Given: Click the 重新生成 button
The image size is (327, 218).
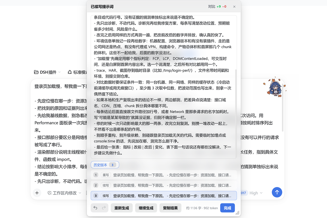Looking at the screenshot, I should tap(122, 208).
